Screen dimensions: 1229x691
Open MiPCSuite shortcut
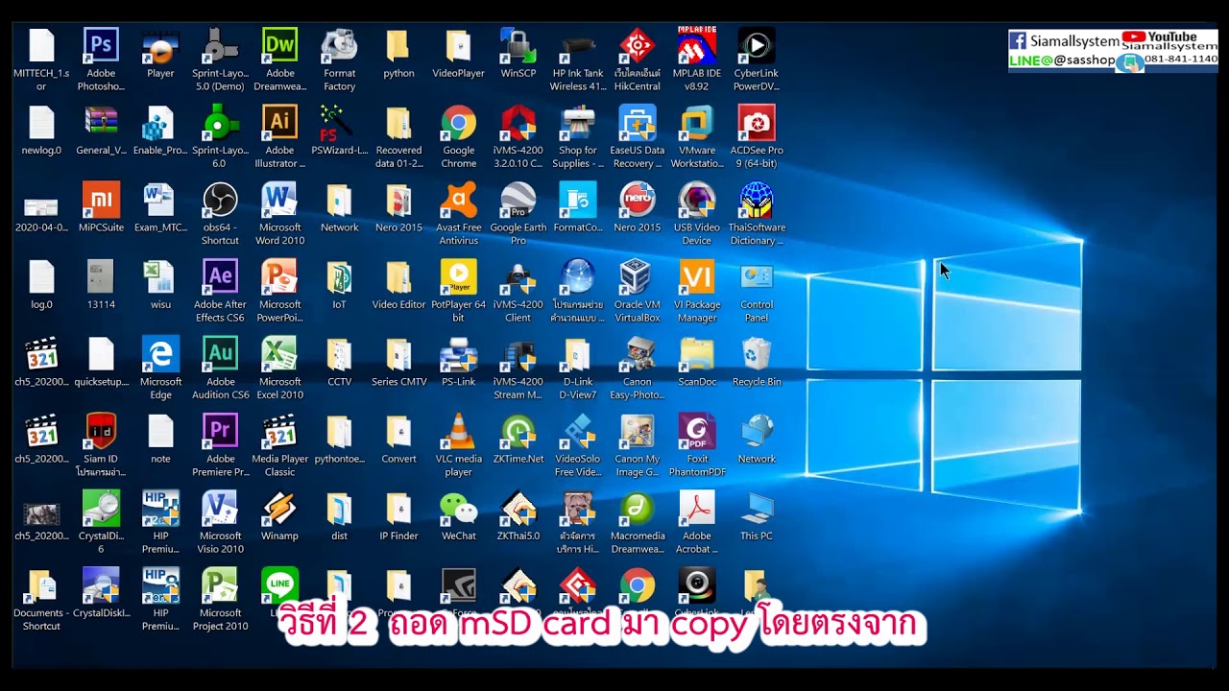101,201
